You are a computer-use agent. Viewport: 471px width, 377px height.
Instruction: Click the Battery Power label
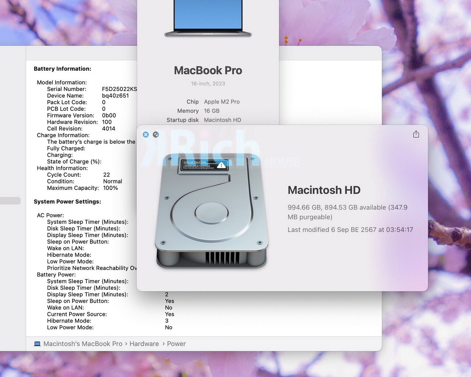tap(56, 275)
